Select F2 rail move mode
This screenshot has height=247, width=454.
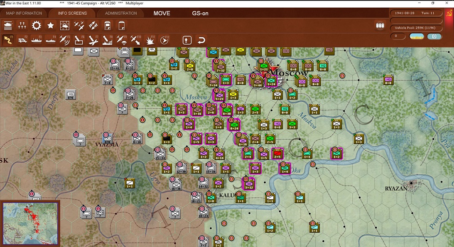[22, 40]
